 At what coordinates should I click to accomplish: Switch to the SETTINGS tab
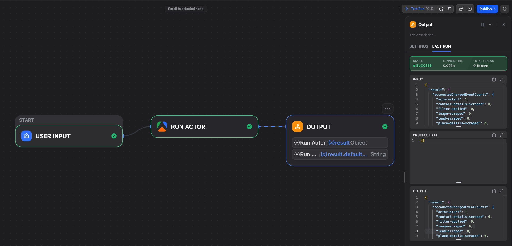[x=419, y=46]
